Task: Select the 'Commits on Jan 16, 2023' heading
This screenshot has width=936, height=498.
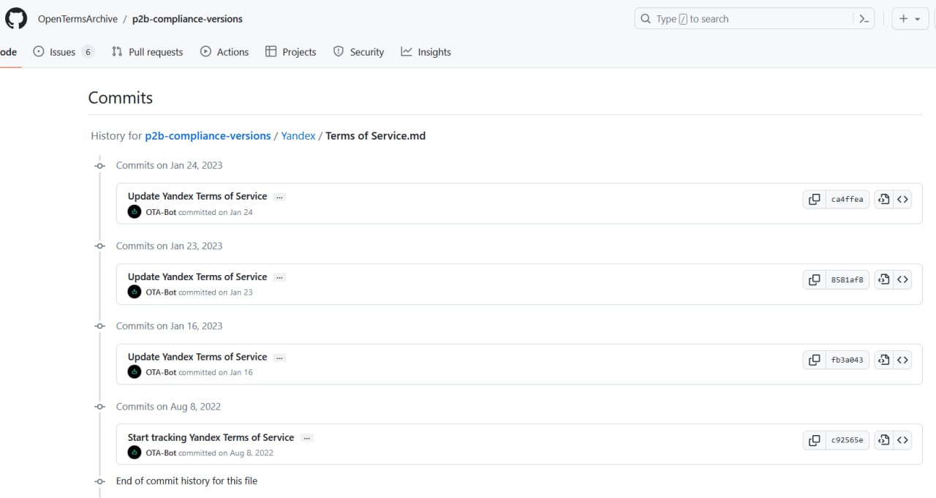Action: click(x=169, y=326)
